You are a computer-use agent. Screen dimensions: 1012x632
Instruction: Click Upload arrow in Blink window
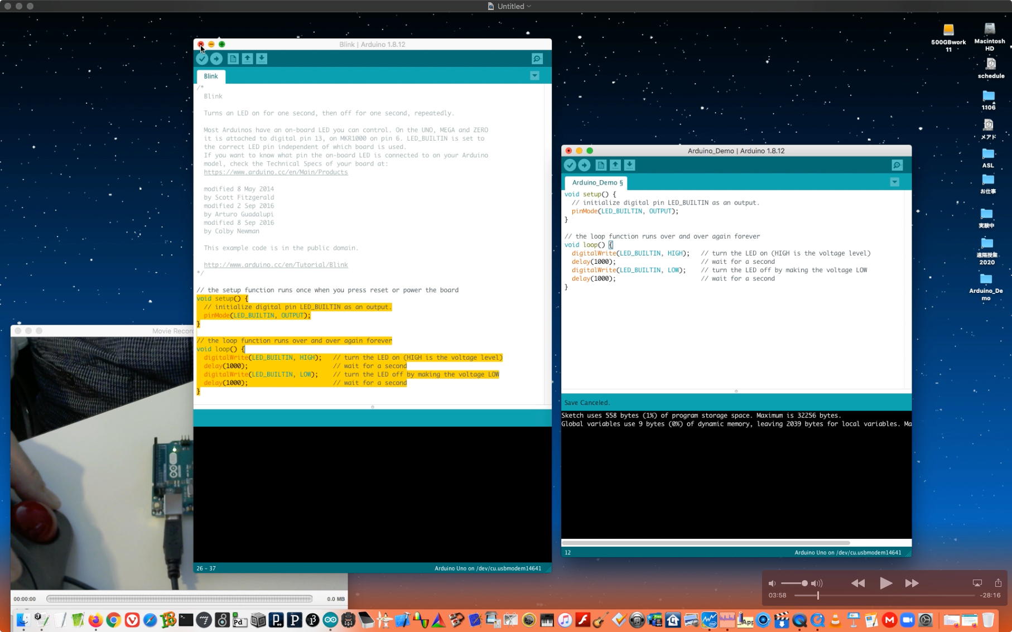[216, 59]
